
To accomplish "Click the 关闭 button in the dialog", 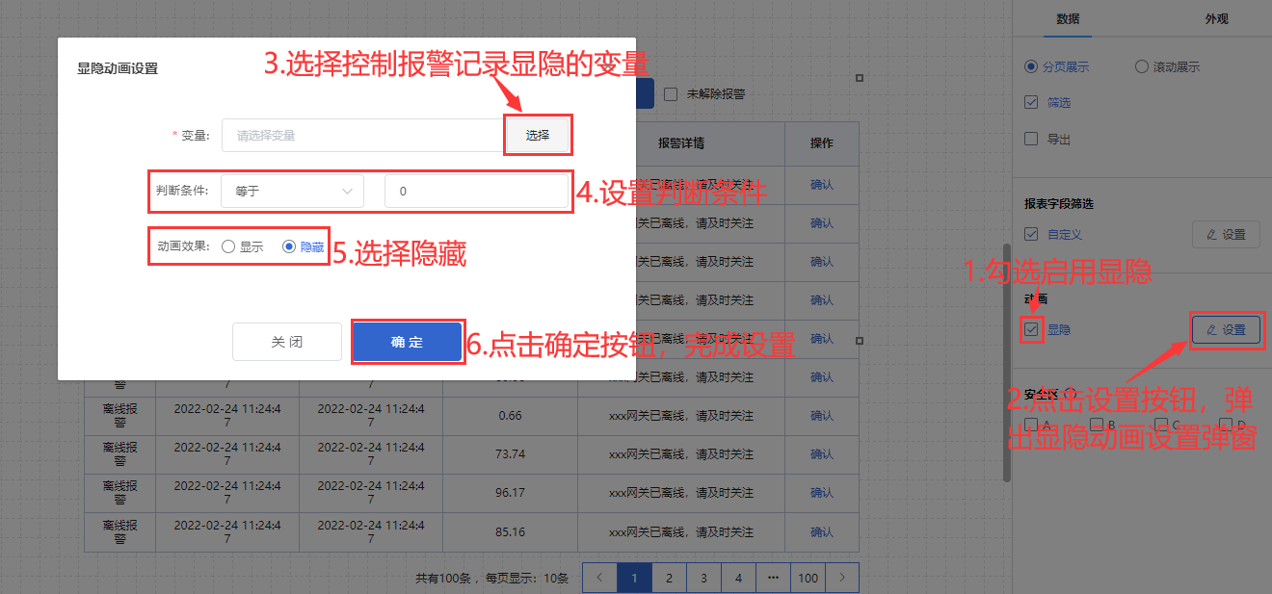I will [x=287, y=342].
